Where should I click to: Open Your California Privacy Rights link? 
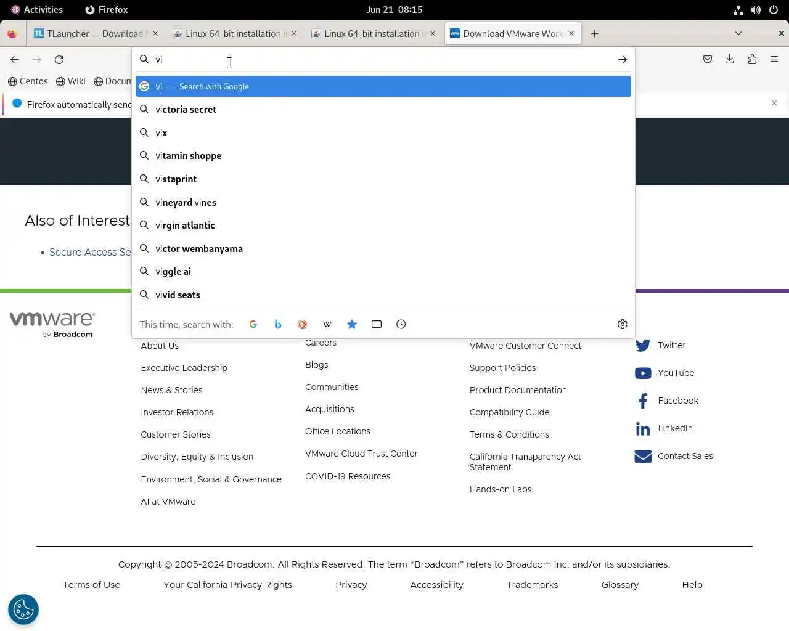(x=227, y=585)
